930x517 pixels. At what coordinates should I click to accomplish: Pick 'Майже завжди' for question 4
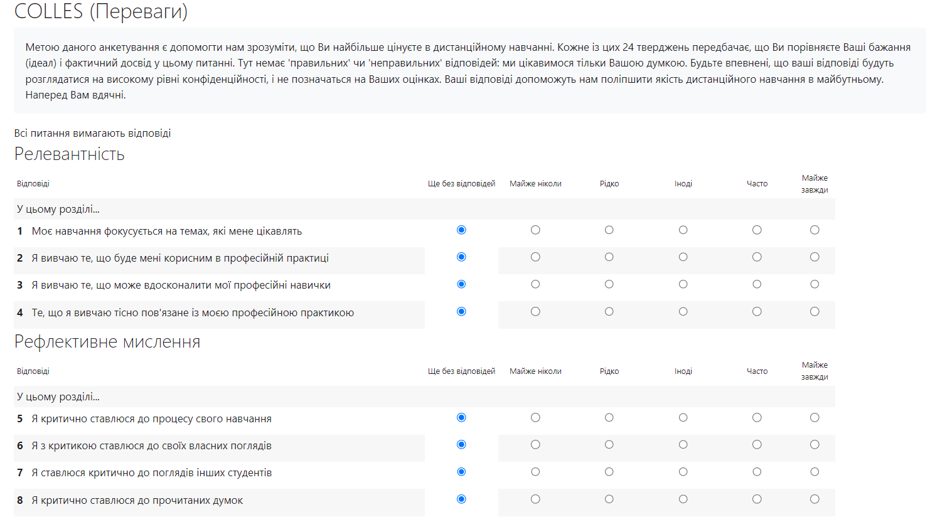coord(815,312)
